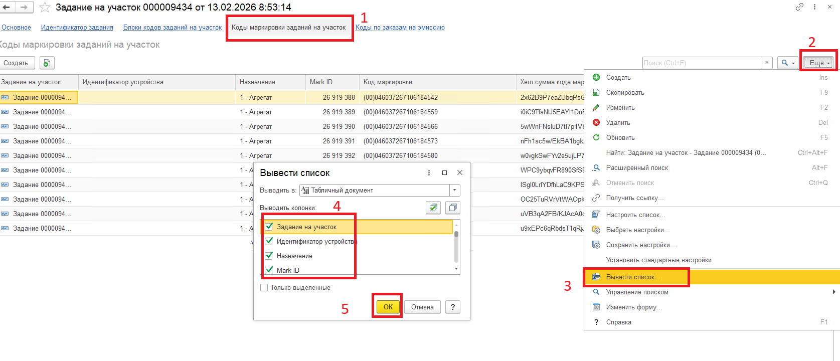Click the help question mark button in dialog

452,307
